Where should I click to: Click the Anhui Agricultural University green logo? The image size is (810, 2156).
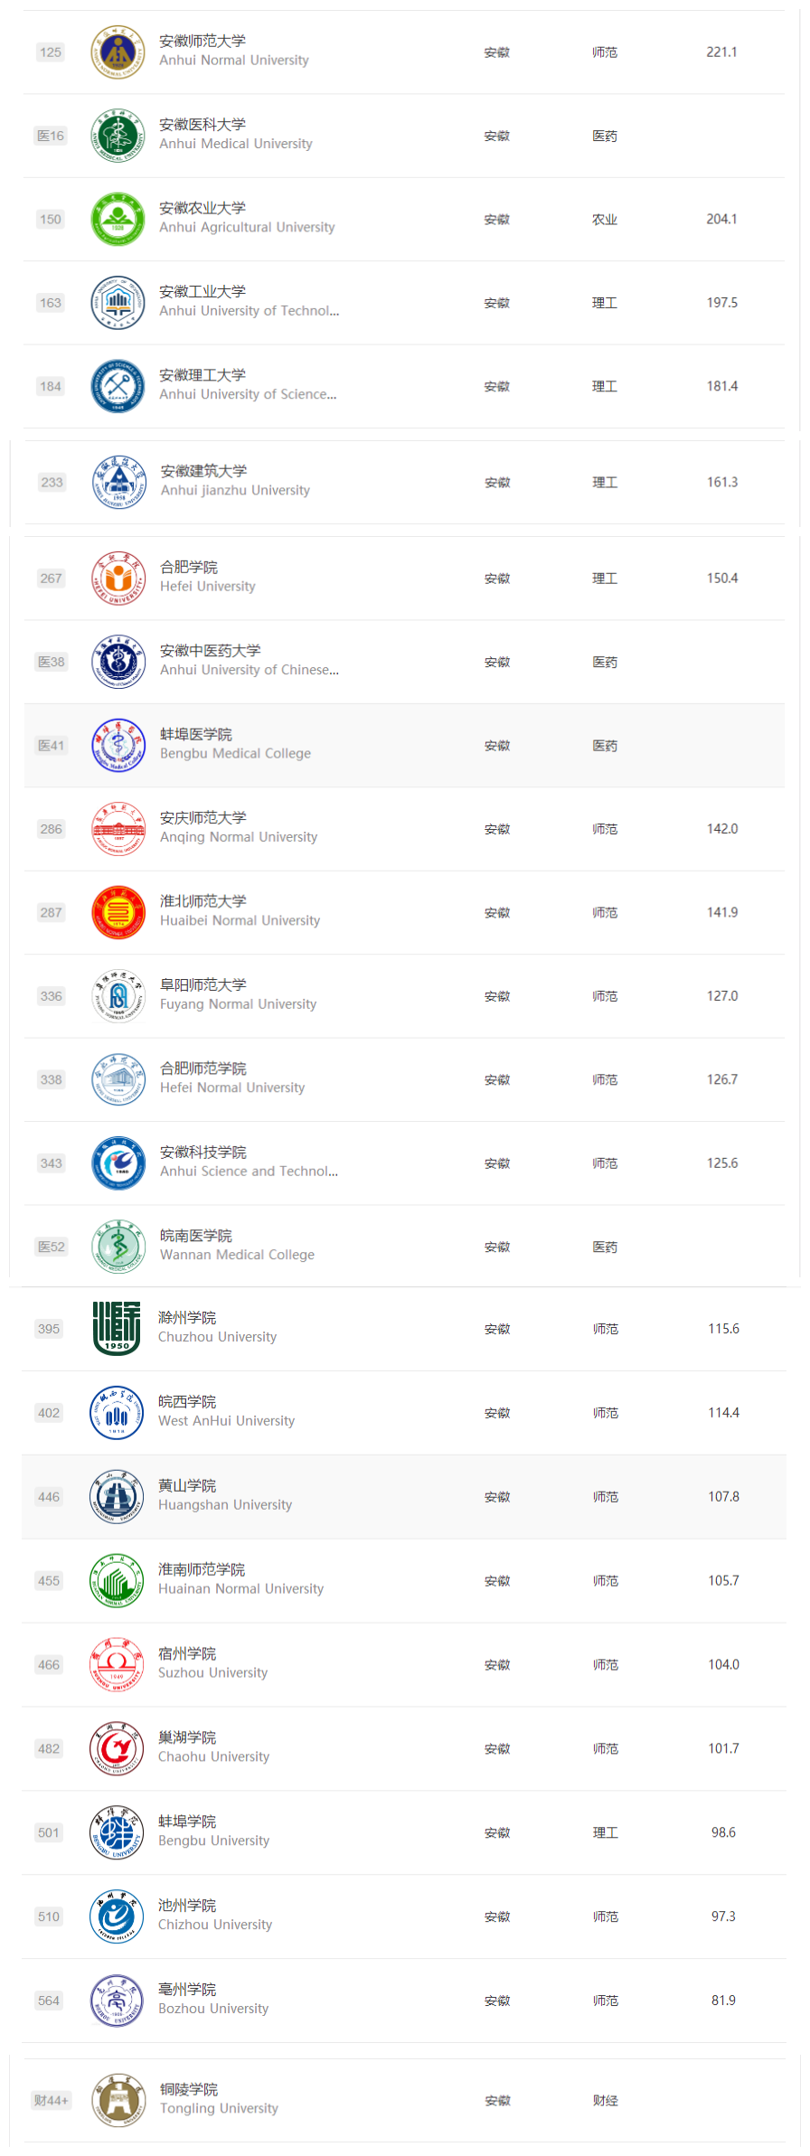[x=118, y=220]
